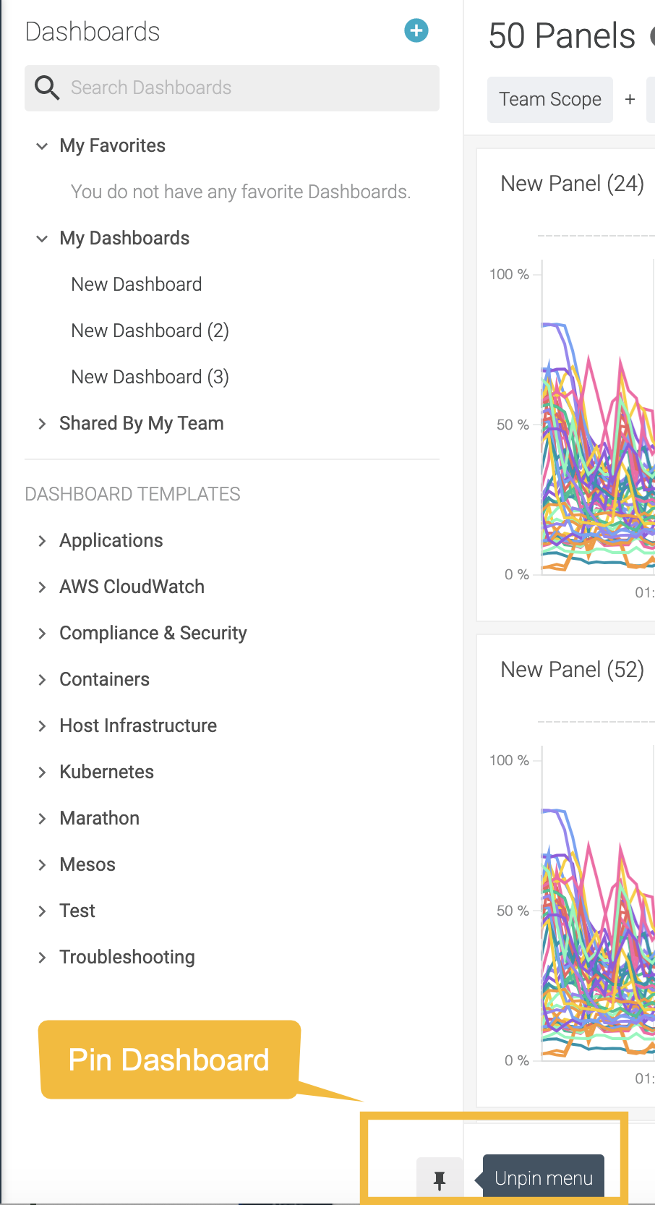Focus the Search Dashboards field

(232, 88)
